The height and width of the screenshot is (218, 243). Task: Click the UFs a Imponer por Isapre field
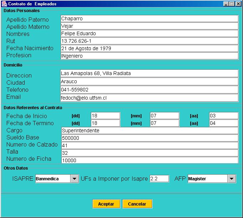coord(159,179)
